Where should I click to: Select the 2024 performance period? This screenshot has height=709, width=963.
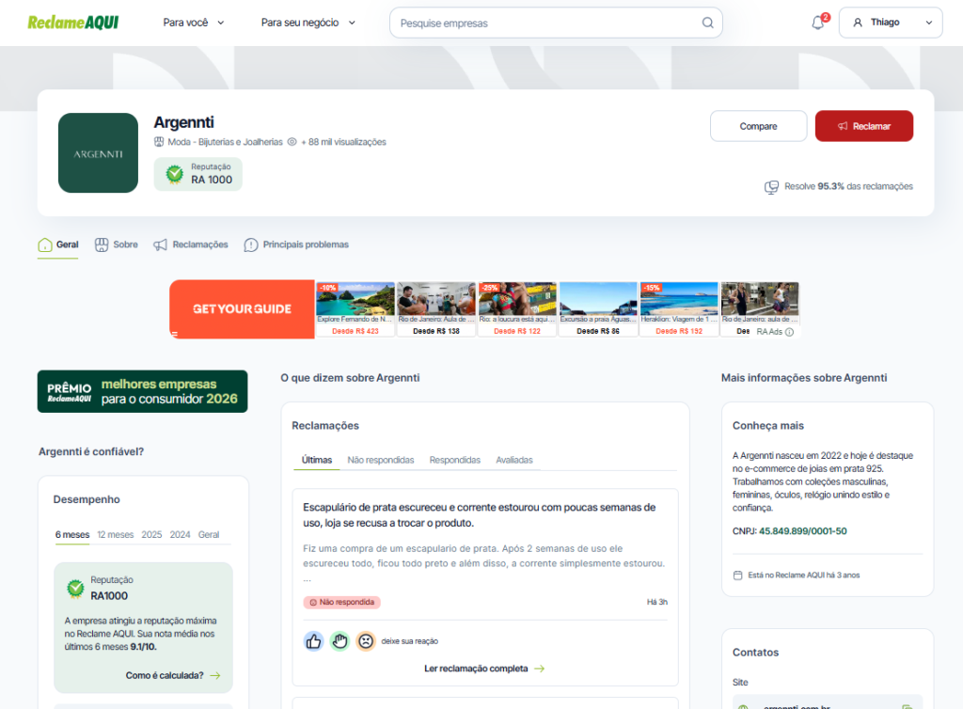[x=180, y=535]
